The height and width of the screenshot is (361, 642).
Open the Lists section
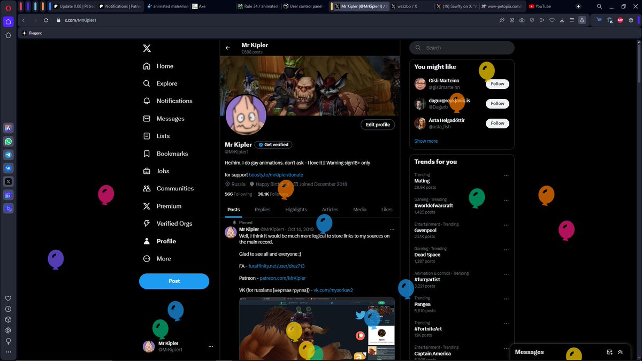(x=156, y=136)
